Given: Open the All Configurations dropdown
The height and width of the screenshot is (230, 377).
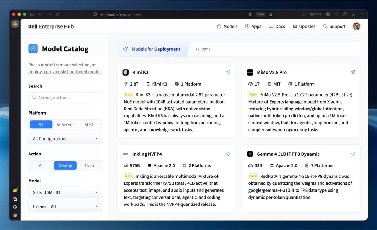Looking at the screenshot, I should tap(65, 138).
